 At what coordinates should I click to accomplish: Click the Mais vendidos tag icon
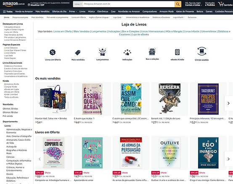click(x=78, y=52)
